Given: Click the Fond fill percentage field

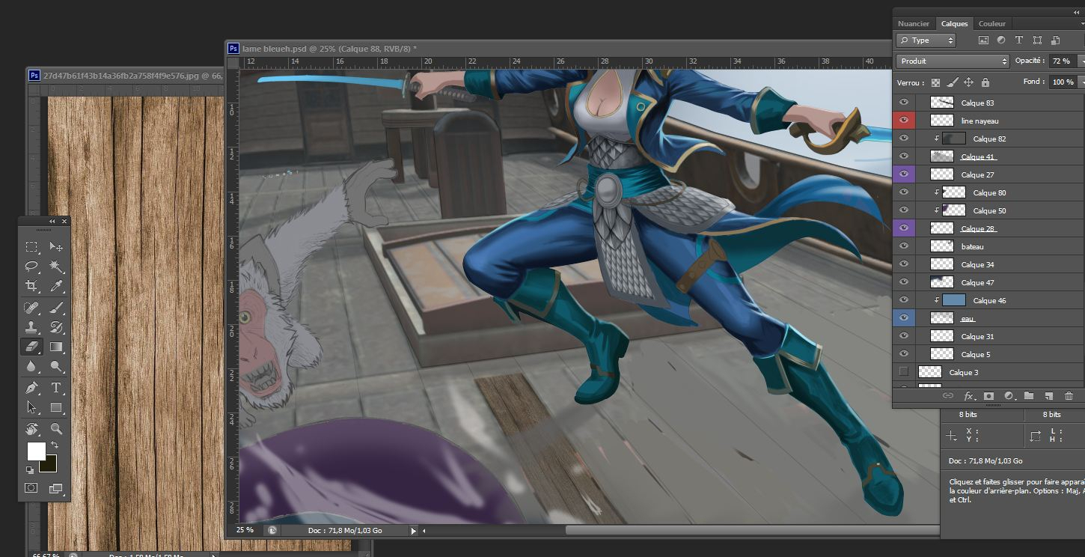Looking at the screenshot, I should [1063, 82].
